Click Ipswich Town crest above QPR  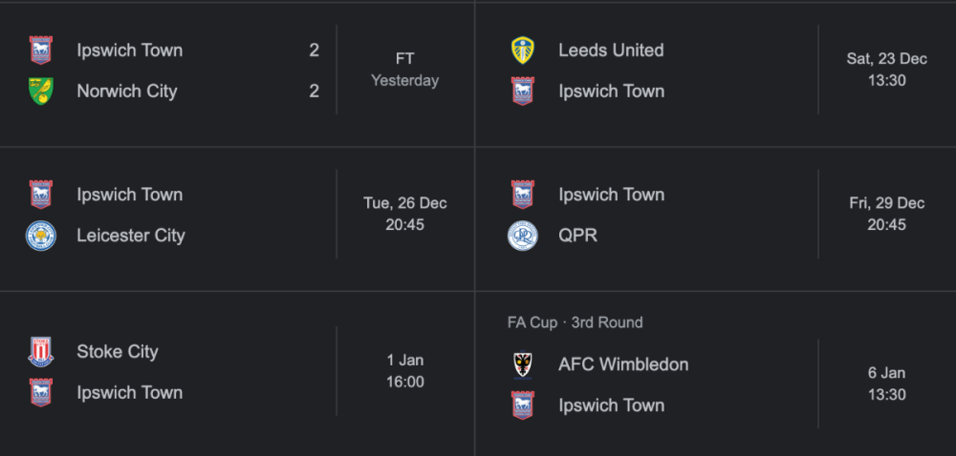[522, 195]
